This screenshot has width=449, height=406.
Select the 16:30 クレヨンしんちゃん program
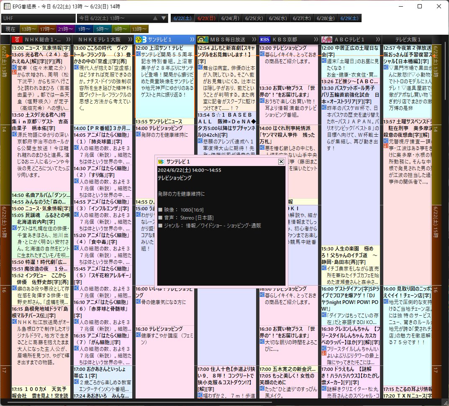click(x=351, y=346)
